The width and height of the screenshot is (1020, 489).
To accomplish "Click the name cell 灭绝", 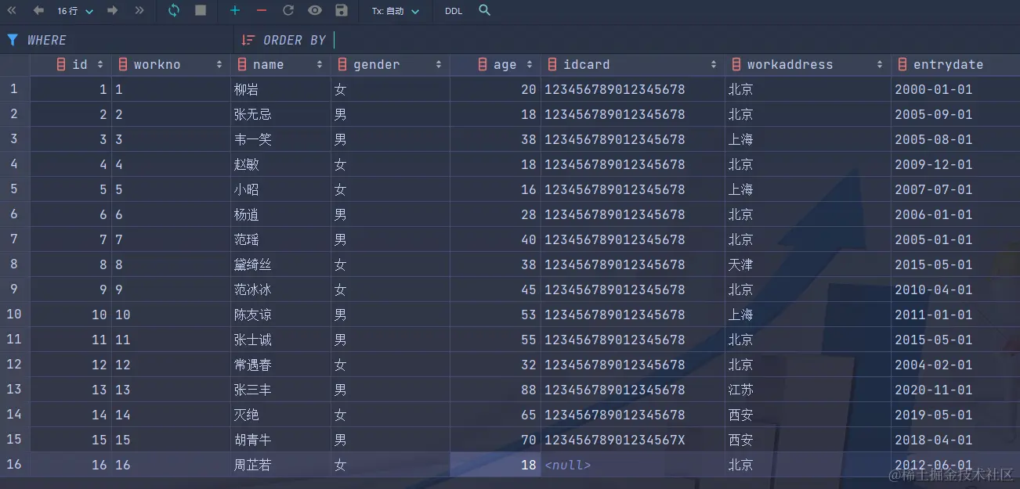I will 280,415.
